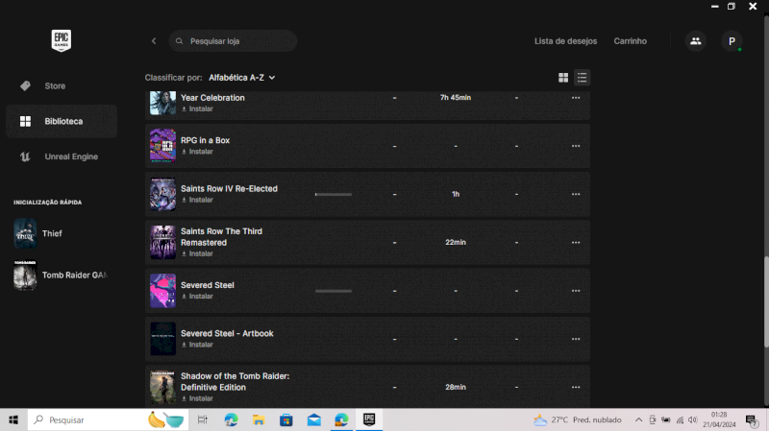769x431 pixels.
Task: Click the library vertical scrollbar
Action: coord(766,301)
